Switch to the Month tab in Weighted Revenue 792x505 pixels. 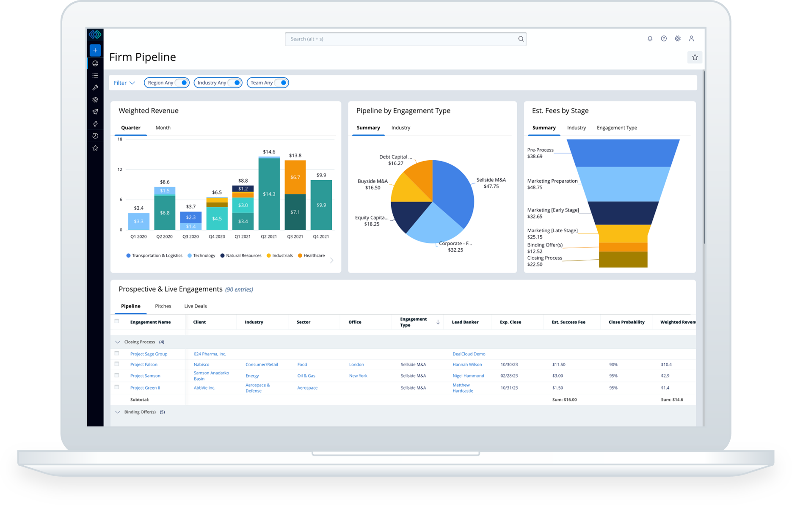(163, 127)
